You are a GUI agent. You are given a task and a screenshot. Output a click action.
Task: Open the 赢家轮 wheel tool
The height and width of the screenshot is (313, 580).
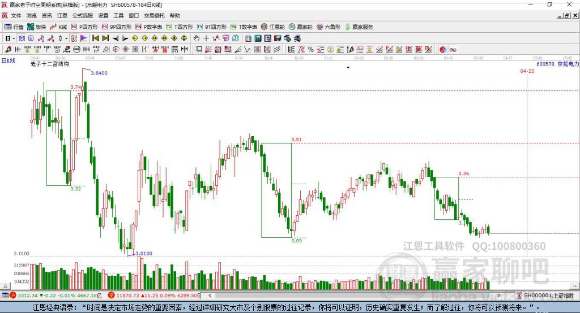[x=301, y=27]
